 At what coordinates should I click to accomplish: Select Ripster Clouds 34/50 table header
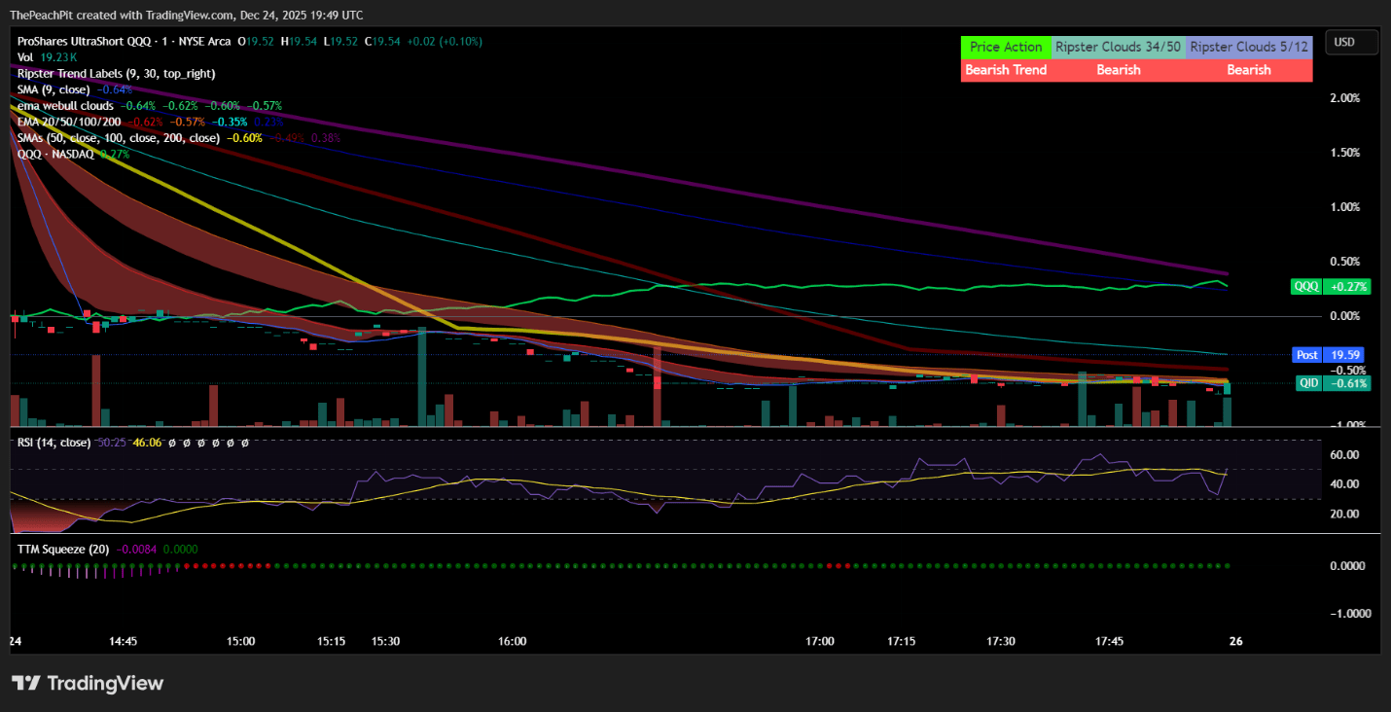point(1118,47)
